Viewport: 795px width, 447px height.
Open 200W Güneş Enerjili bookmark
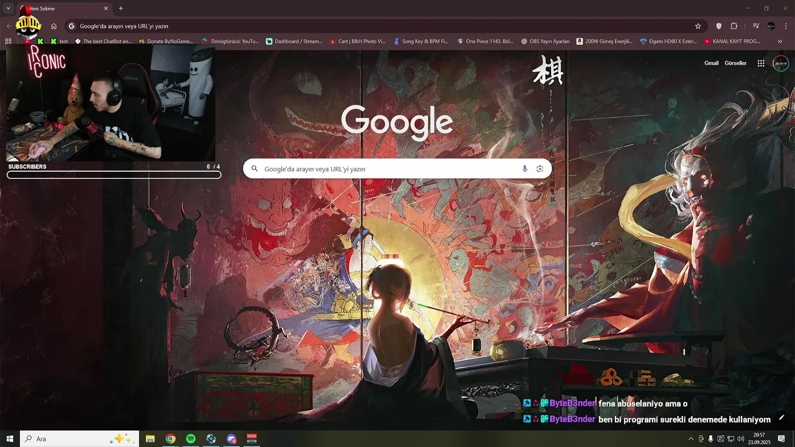tap(604, 42)
